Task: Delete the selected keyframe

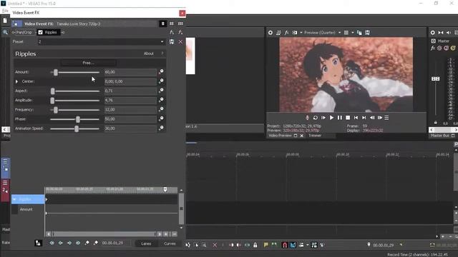Action: click(x=95, y=243)
